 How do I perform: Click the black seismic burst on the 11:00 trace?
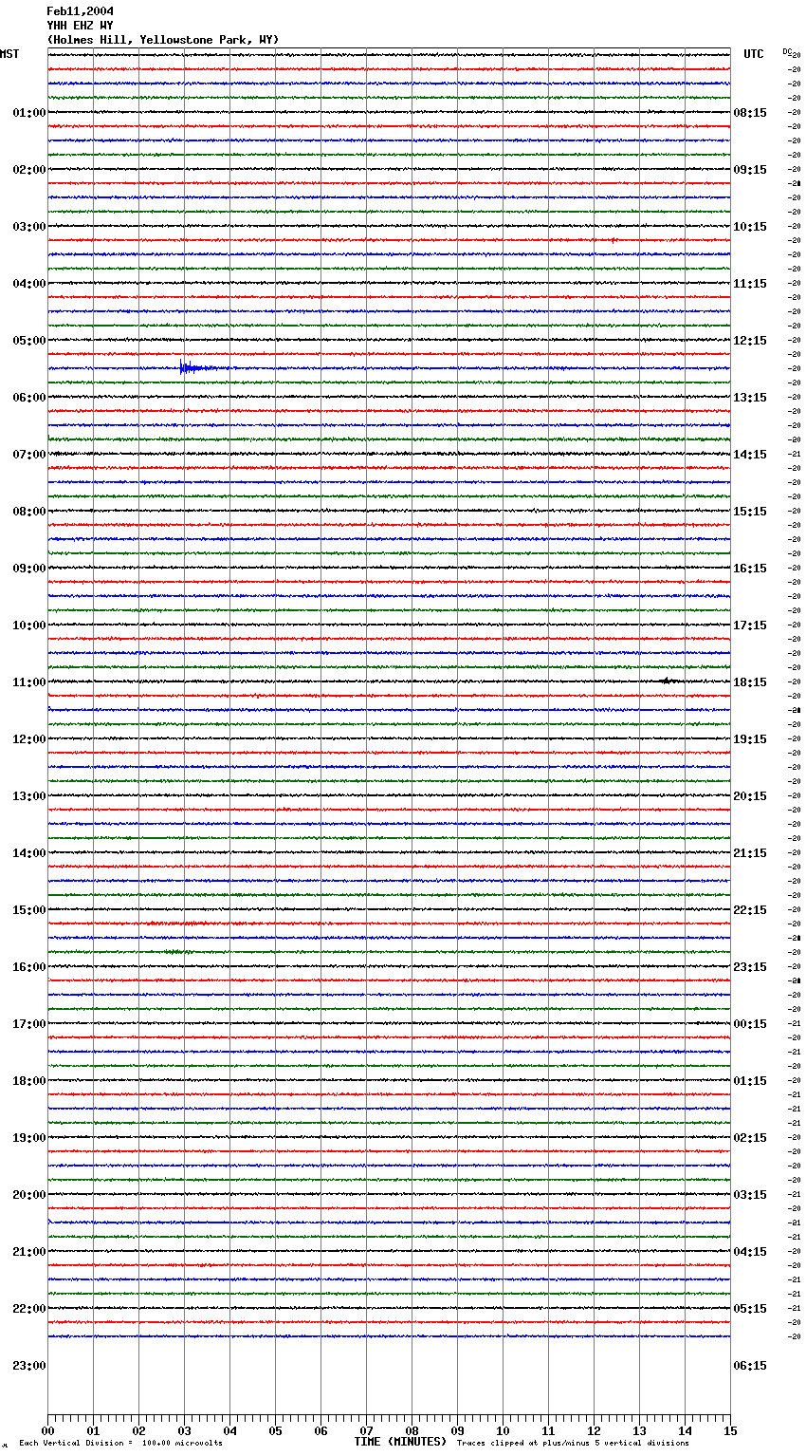[669, 681]
